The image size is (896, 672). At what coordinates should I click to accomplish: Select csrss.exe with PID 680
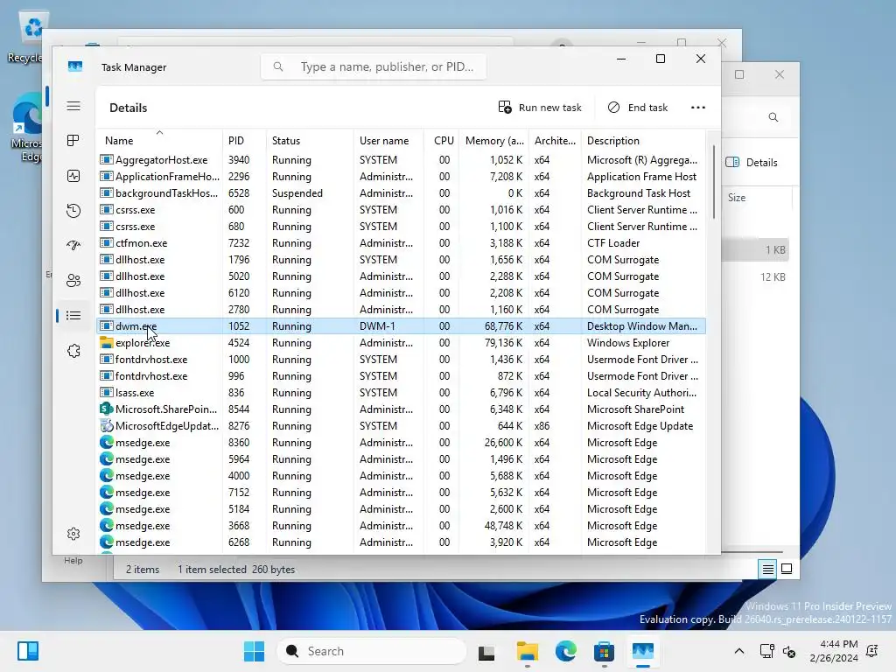point(401,227)
